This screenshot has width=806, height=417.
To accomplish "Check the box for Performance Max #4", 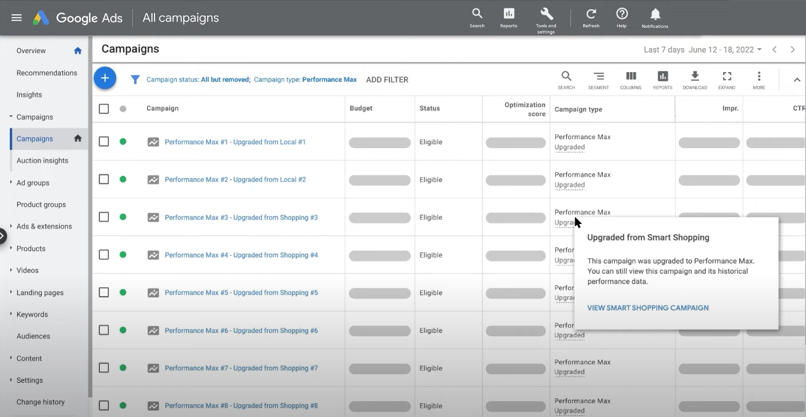I will (x=104, y=255).
